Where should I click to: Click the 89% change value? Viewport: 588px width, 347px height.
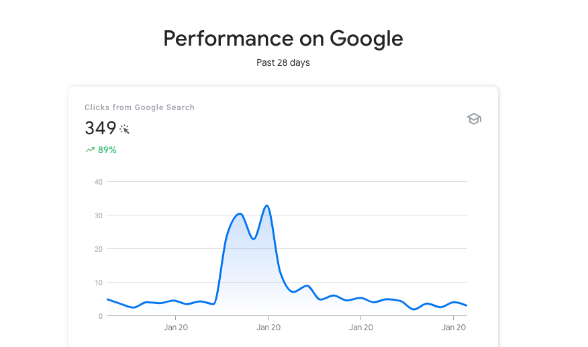[x=107, y=150]
